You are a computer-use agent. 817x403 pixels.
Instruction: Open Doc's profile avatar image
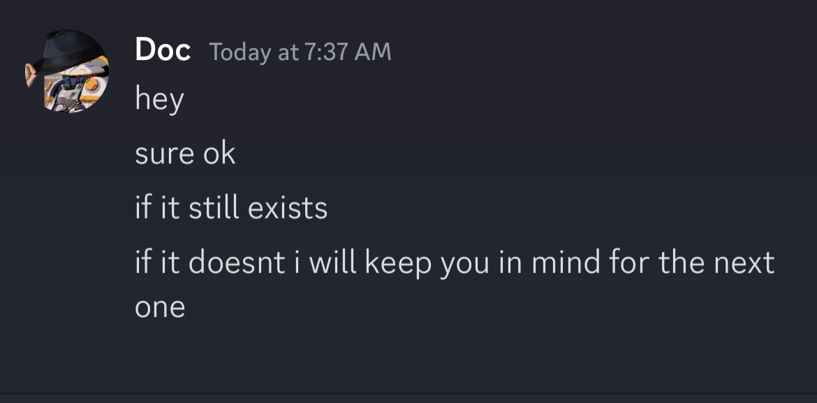[x=67, y=71]
